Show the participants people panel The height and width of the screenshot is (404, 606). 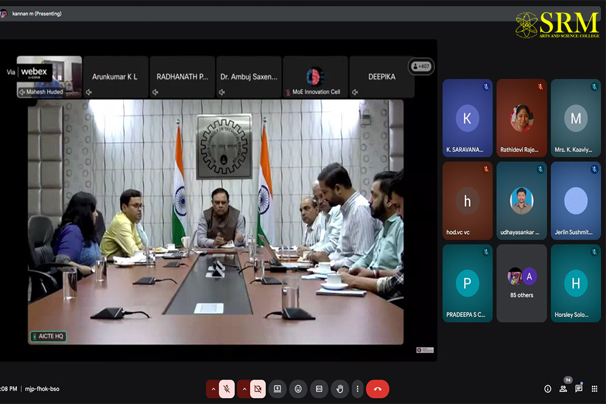[563, 389]
